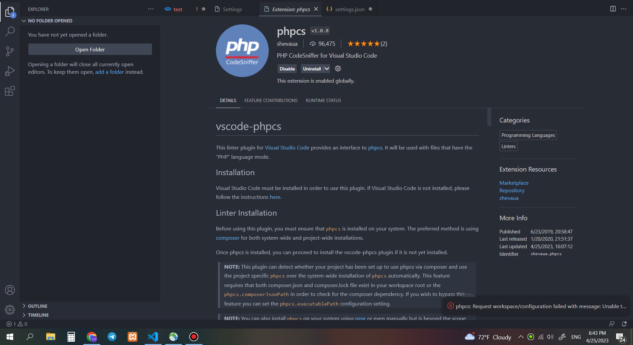Open the Manage gear in activity bar
The width and height of the screenshot is (633, 345).
(10, 309)
